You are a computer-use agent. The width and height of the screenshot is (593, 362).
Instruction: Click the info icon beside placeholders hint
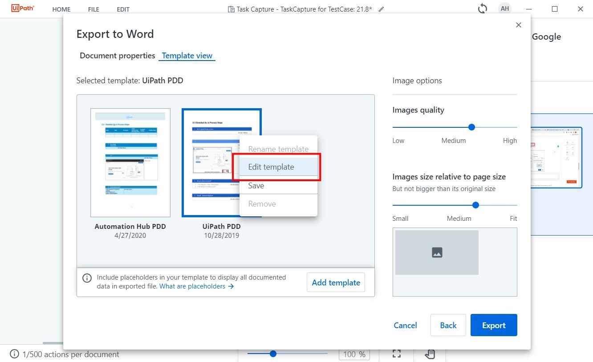pos(87,278)
